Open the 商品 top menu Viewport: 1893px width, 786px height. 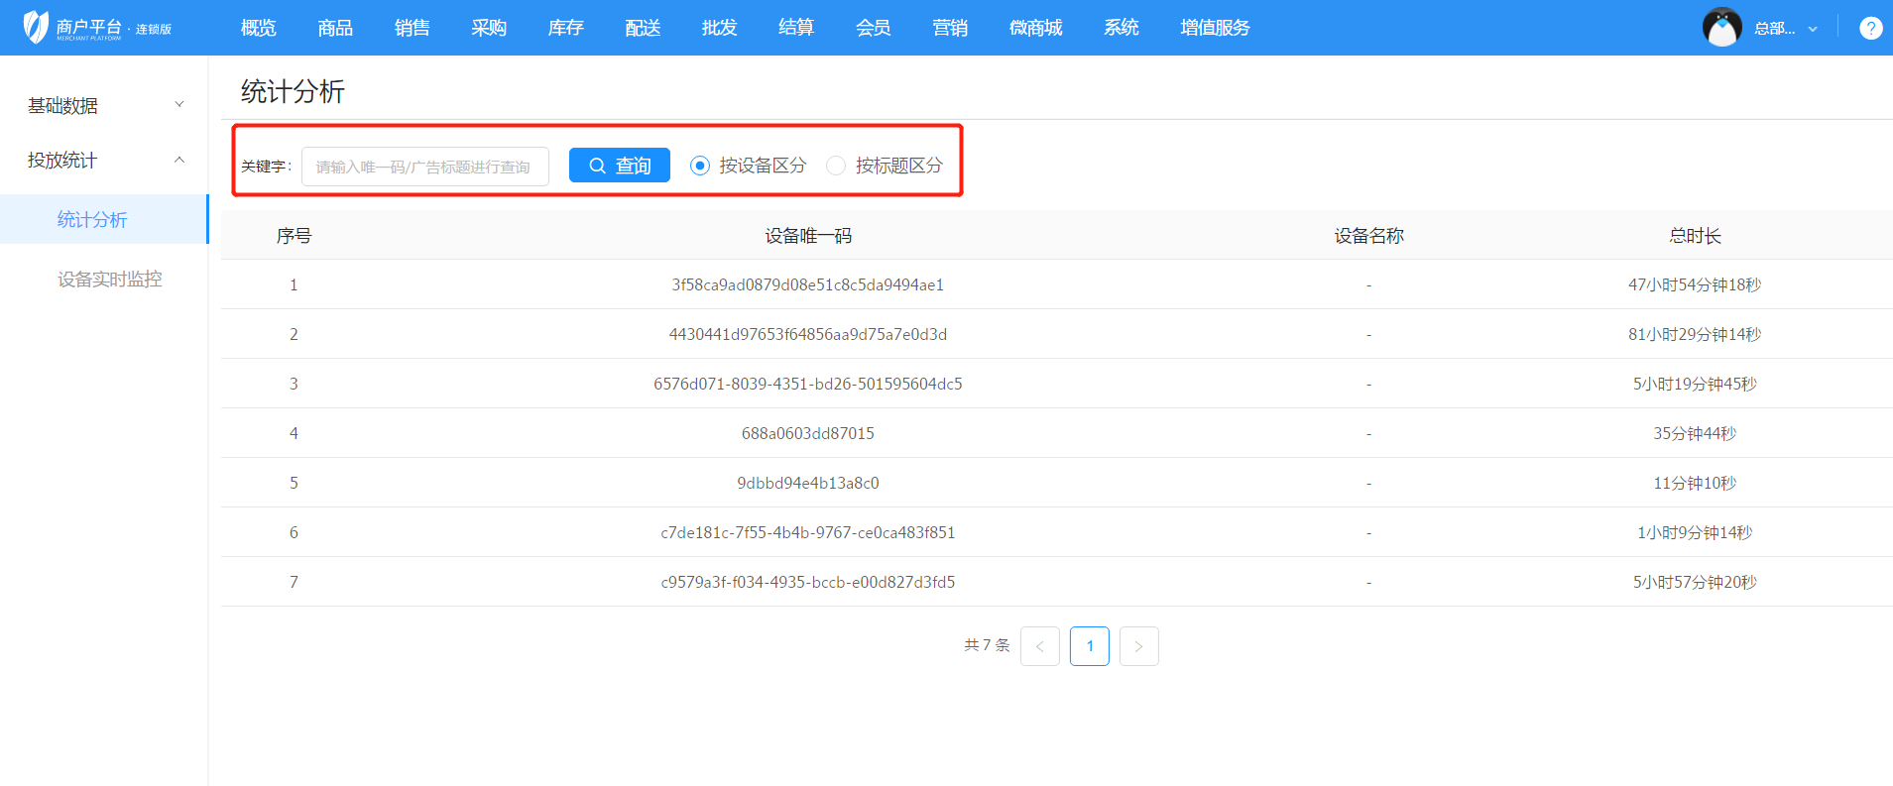click(x=335, y=28)
